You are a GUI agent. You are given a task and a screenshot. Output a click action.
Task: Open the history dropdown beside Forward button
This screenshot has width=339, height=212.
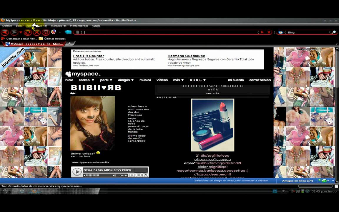pyautogui.click(x=21, y=32)
